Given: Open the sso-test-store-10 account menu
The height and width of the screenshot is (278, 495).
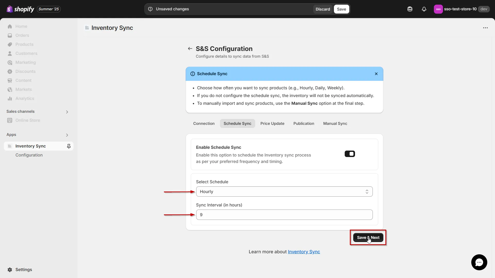Looking at the screenshot, I should click(x=461, y=9).
